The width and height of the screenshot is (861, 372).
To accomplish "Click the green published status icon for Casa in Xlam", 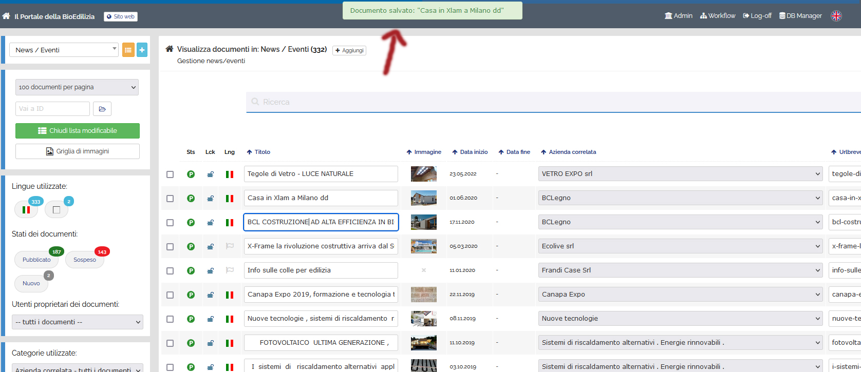I will point(191,199).
